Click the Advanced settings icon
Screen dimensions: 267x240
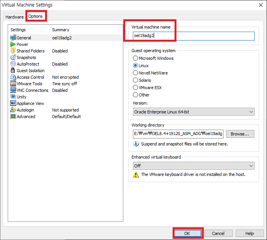13,116
